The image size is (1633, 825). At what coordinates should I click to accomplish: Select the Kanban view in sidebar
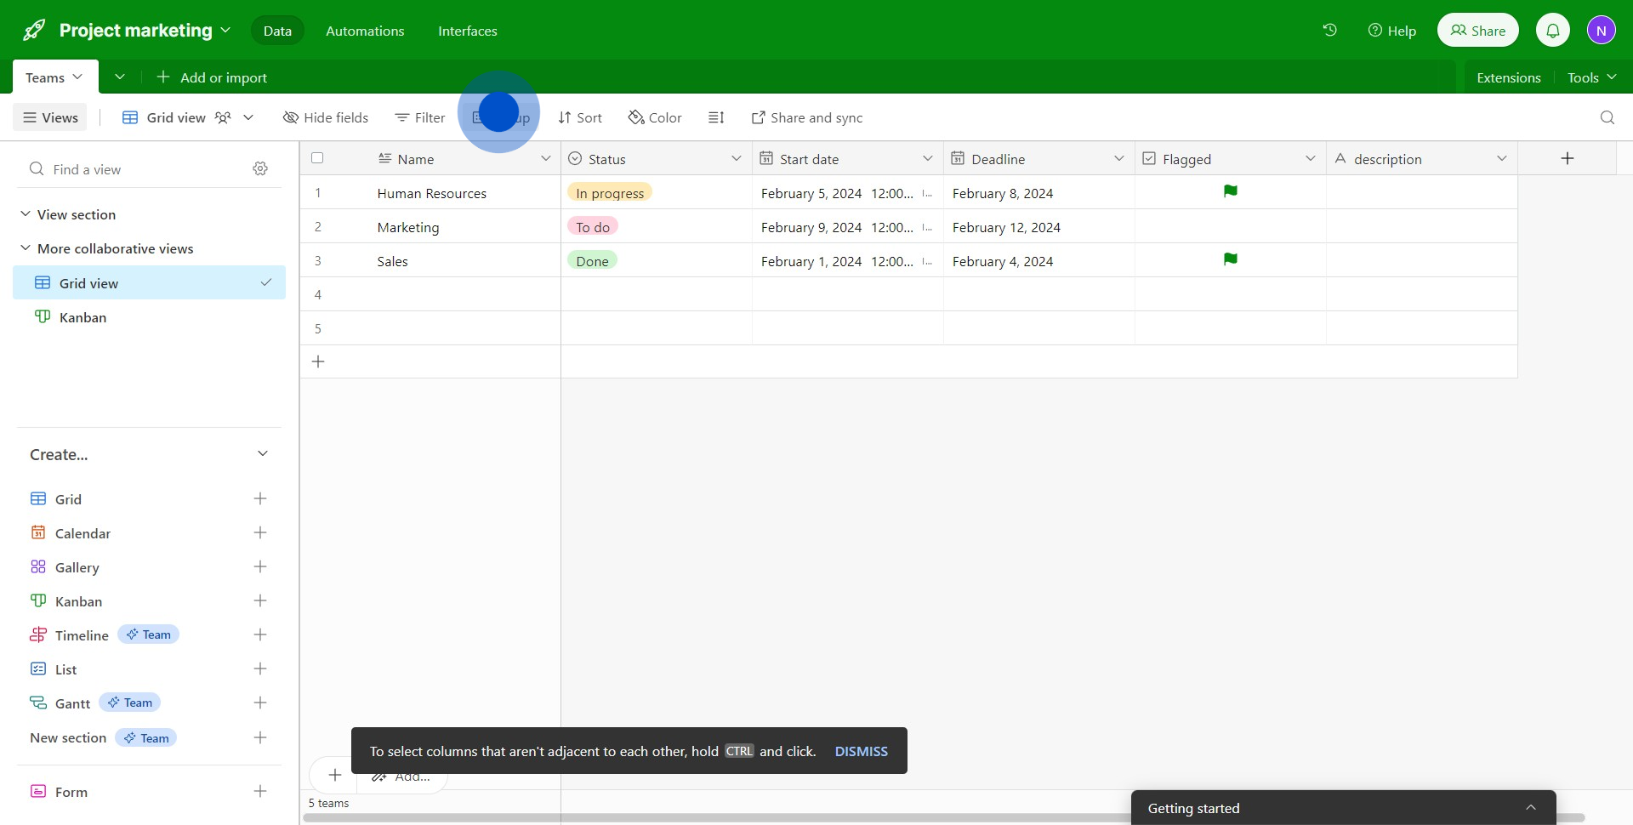[x=83, y=317]
